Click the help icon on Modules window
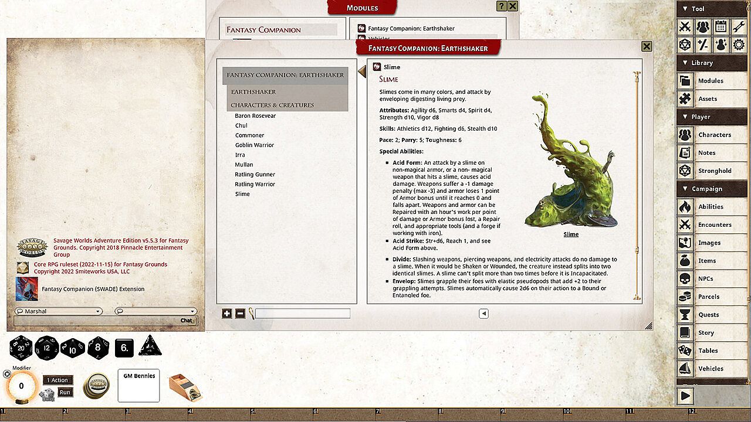751x422 pixels. click(x=501, y=6)
